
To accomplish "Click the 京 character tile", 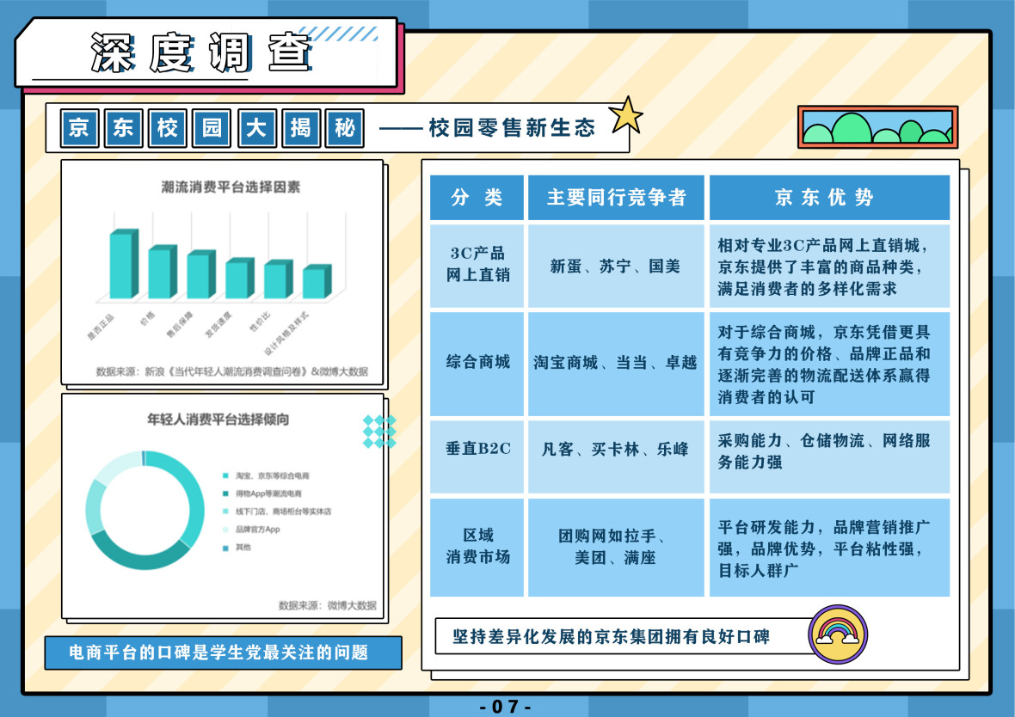I will 79,127.
